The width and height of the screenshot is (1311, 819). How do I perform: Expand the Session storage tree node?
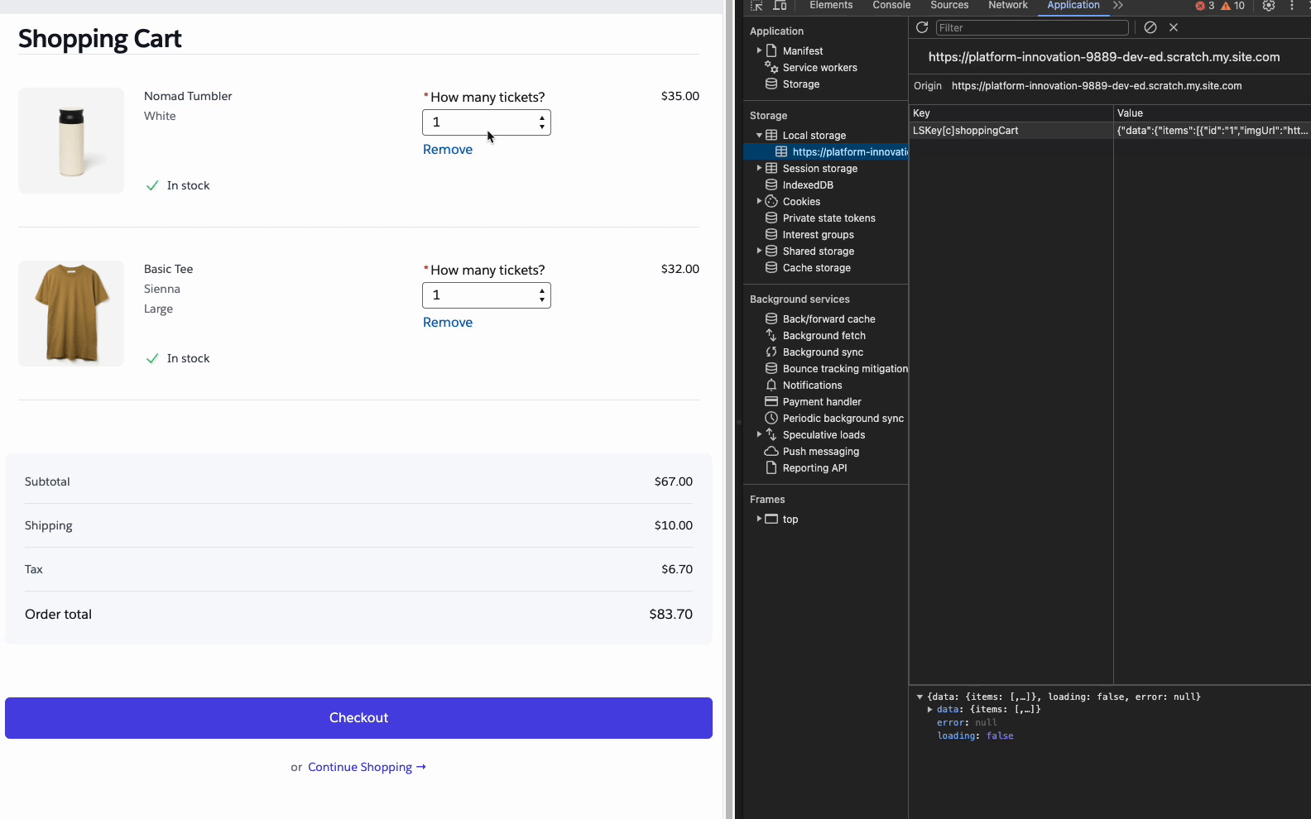(x=759, y=168)
